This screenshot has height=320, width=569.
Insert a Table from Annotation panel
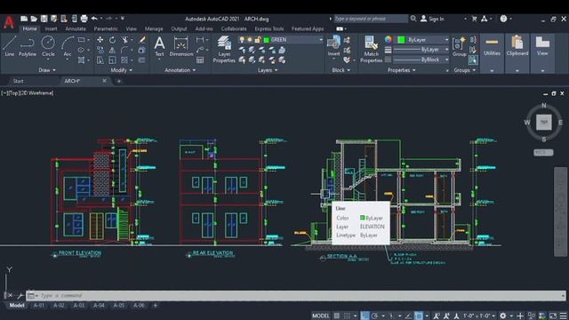tap(200, 60)
